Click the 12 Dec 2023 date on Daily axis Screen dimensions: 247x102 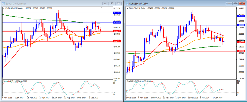[x=181, y=97]
